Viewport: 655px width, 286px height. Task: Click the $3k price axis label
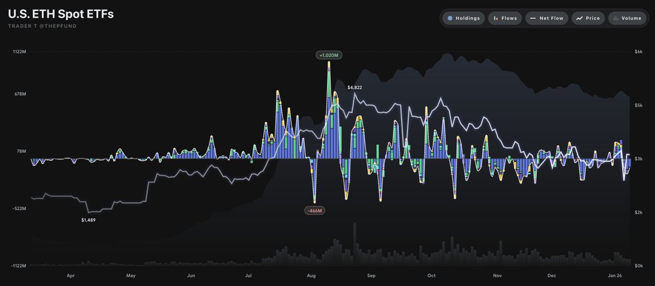(639, 158)
